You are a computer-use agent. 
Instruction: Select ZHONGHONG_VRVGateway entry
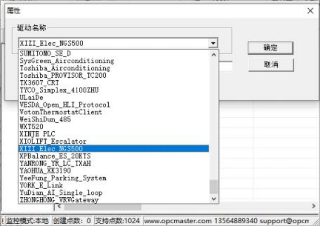[x=113, y=200]
